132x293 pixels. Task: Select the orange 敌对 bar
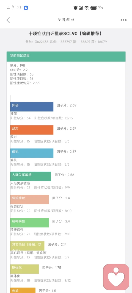click(32, 130)
